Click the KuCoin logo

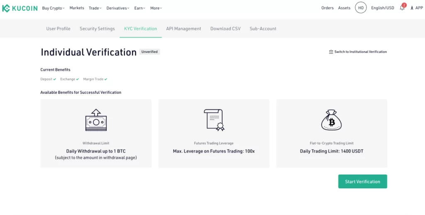pyautogui.click(x=20, y=8)
